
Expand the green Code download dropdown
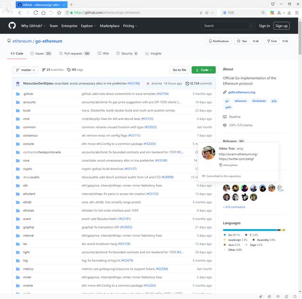203,70
